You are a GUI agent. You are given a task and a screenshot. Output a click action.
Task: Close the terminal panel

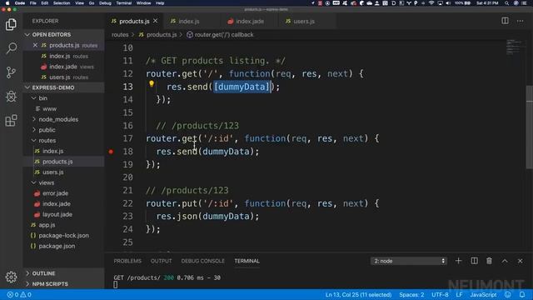[520, 261]
